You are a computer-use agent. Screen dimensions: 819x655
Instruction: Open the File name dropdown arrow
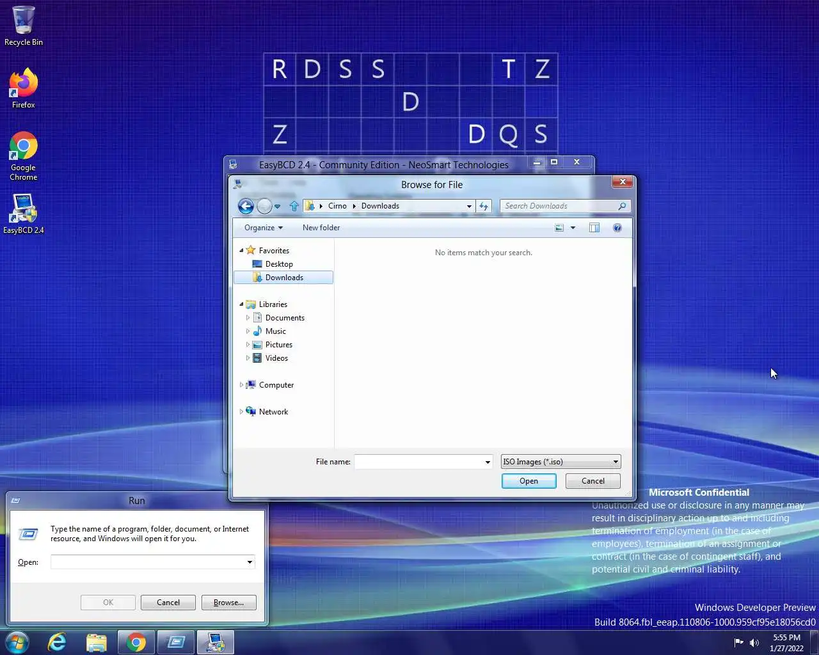click(488, 462)
